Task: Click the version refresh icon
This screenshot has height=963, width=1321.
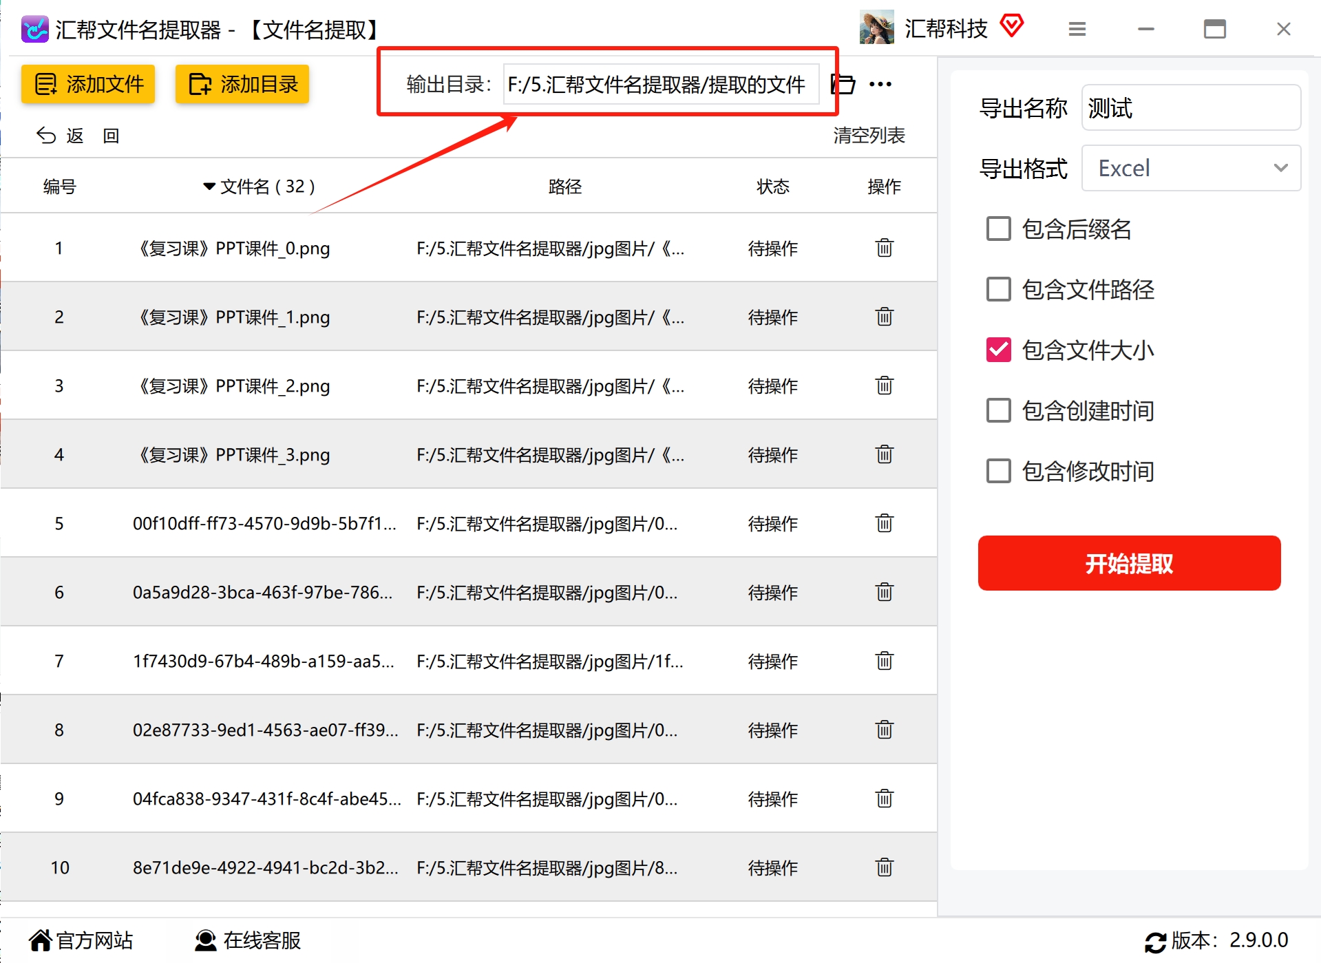Action: (x=1155, y=942)
